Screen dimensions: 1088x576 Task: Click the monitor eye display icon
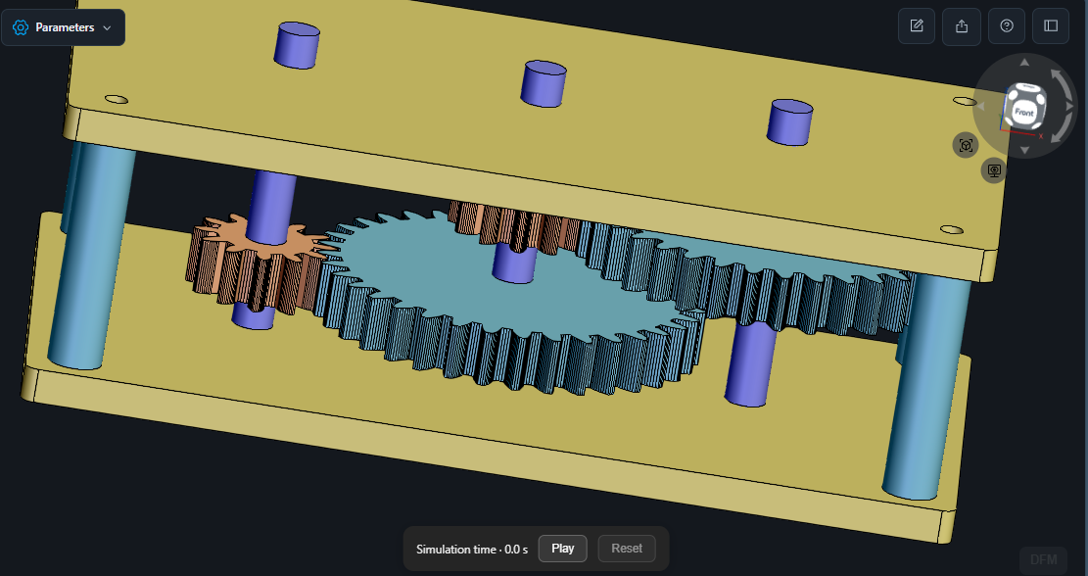[994, 170]
